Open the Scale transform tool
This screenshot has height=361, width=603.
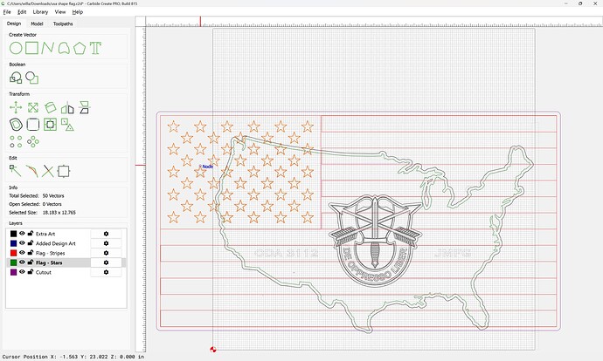(x=33, y=107)
